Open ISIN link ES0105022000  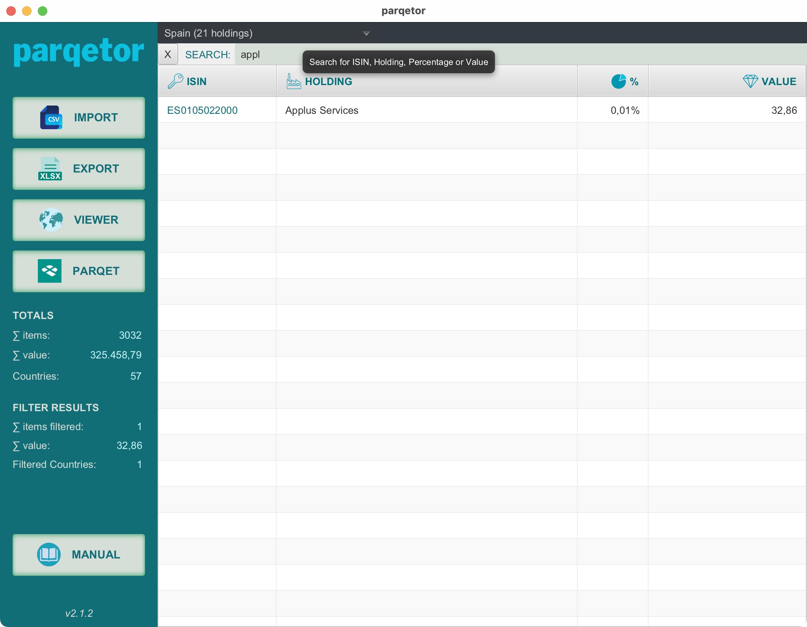[202, 110]
